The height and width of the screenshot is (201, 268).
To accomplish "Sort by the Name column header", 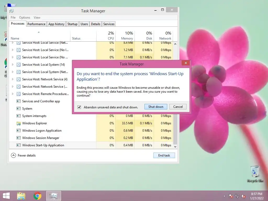I will click(40, 36).
